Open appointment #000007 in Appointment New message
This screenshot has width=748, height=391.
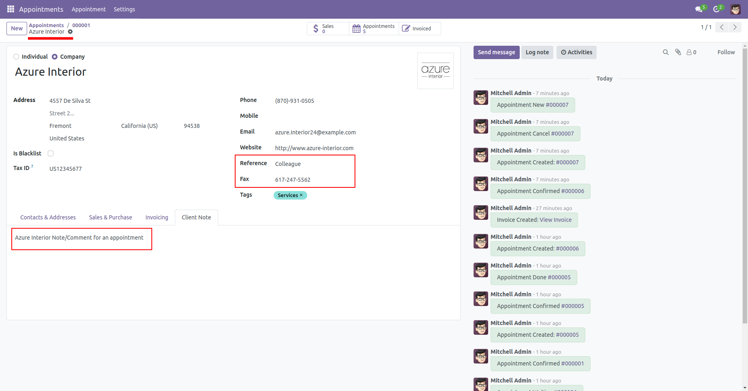tap(557, 105)
